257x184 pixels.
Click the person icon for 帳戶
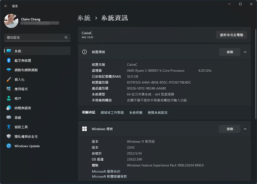pyautogui.click(x=9, y=99)
